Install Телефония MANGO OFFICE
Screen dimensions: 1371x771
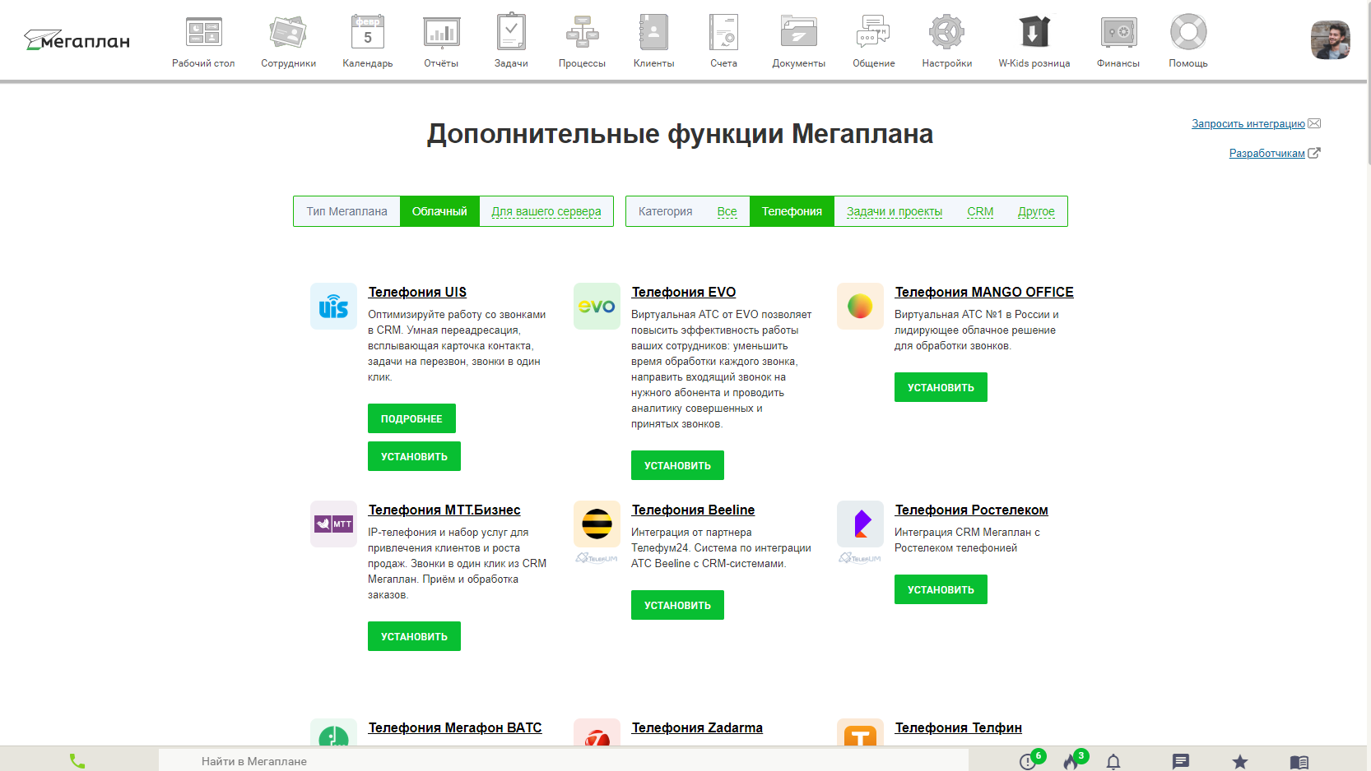(x=941, y=387)
